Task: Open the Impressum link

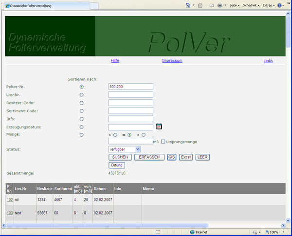Action: pos(172,60)
